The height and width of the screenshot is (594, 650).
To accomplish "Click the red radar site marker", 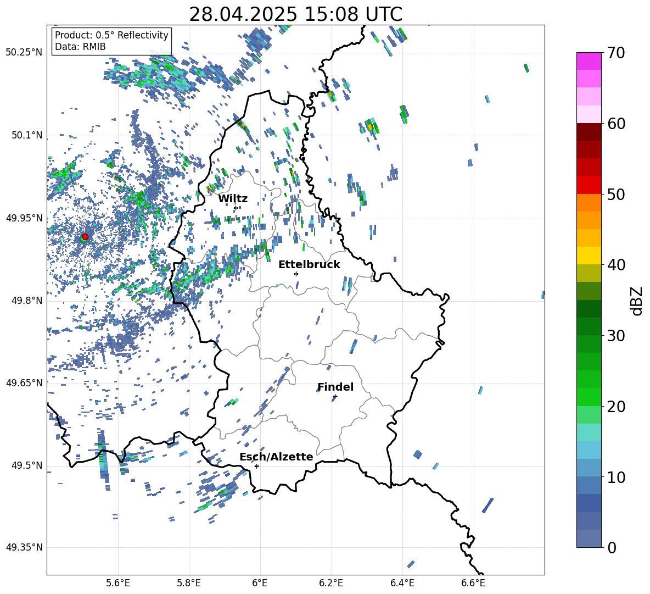I will [85, 236].
